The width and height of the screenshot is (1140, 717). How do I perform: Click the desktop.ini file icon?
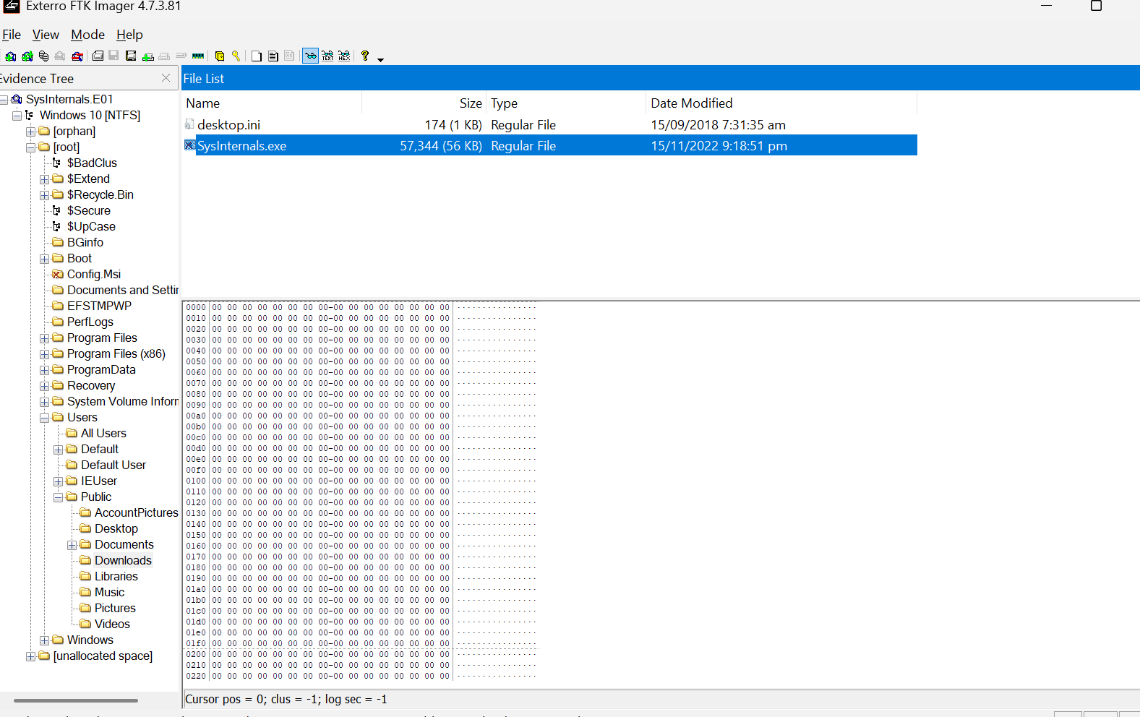[189, 124]
